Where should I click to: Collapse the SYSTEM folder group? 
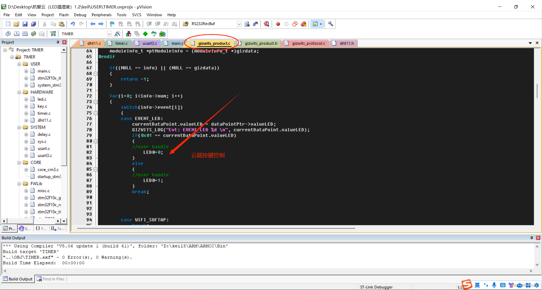[19, 127]
